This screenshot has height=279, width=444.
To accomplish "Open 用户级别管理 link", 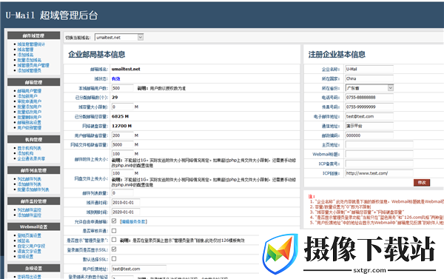I will 29,128.
